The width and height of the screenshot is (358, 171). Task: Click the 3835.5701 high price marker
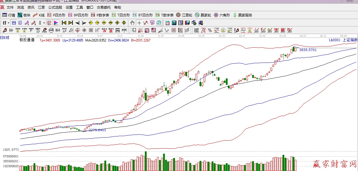(308, 50)
